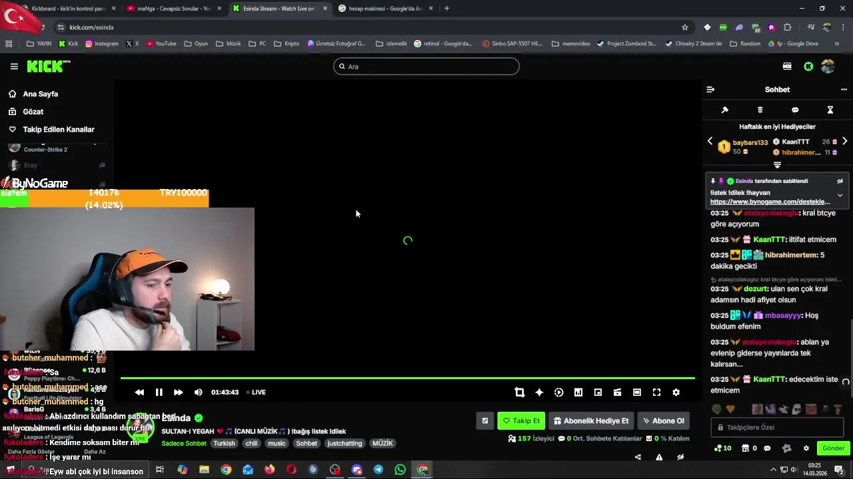853x479 pixels.
Task: Click the dashed-circle play icon in player
Action: point(558,393)
